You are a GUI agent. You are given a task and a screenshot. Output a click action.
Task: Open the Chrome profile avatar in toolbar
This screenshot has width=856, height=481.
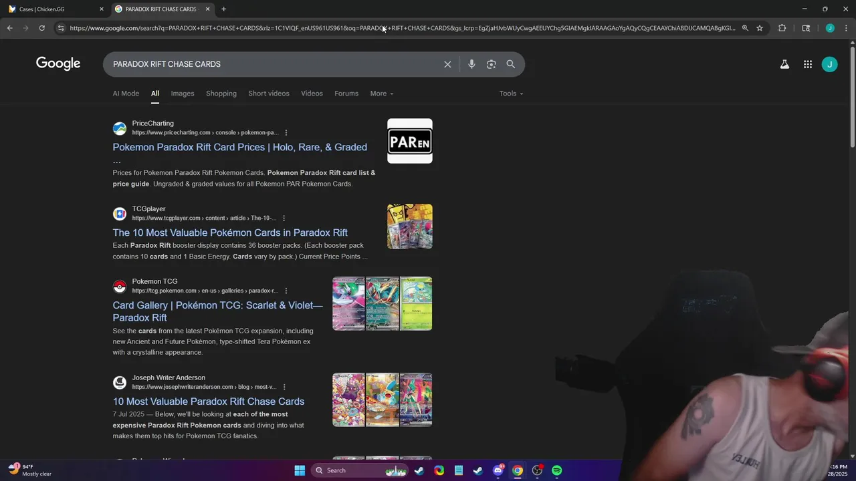830,28
